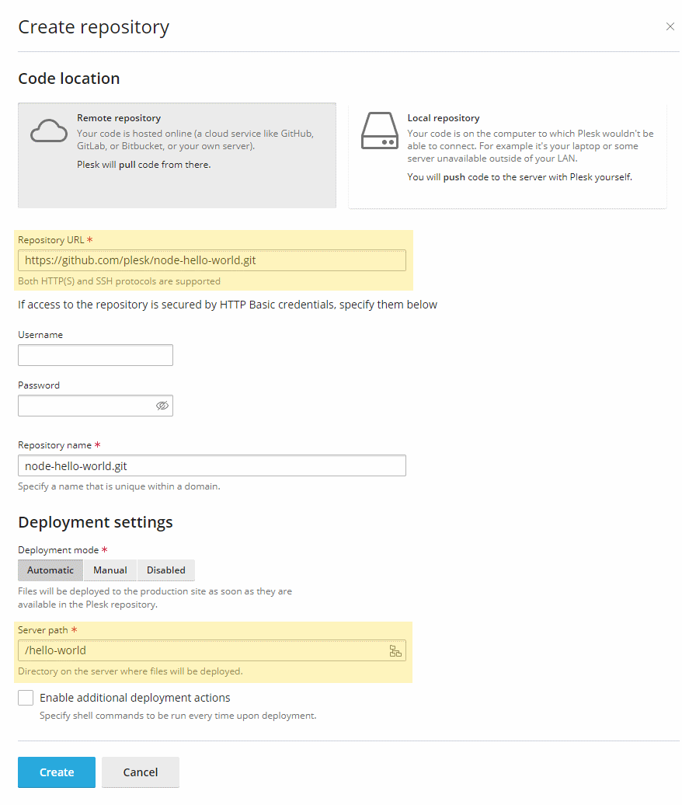Close the Create repository dialog
The width and height of the screenshot is (682, 805).
point(670,26)
